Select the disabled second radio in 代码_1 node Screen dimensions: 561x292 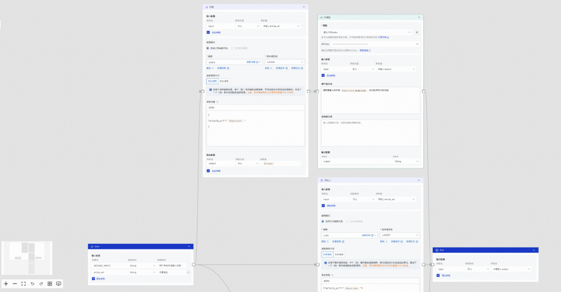pos(348,221)
